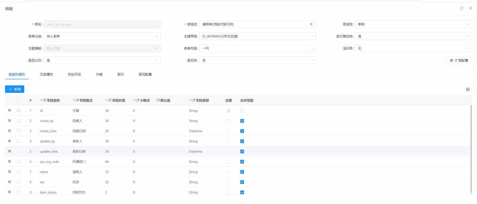Open the 显示复选框 dropdown
477x204 pixels.
click(413, 36)
